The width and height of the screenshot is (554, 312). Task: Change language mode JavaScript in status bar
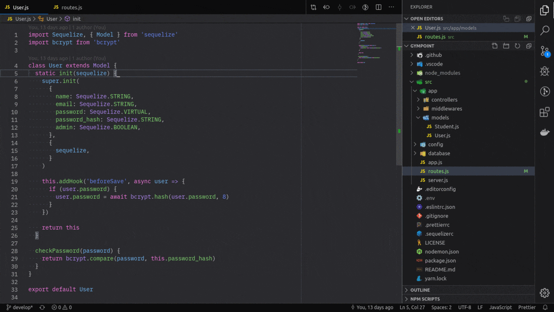500,307
